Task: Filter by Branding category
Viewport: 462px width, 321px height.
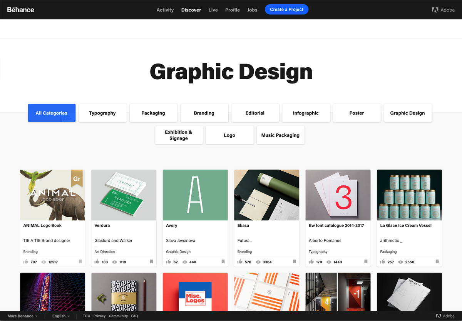Action: (204, 113)
